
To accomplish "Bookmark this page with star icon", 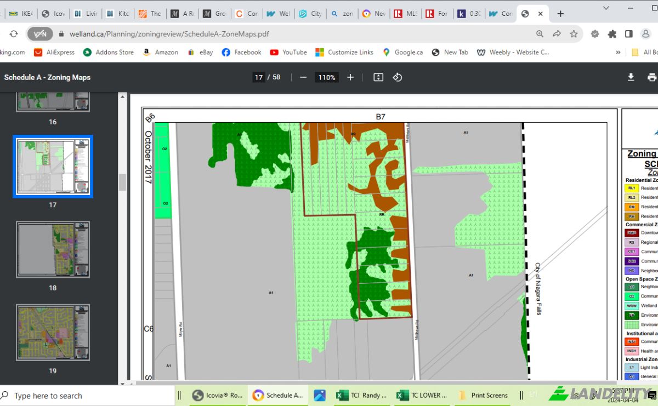I will click(x=574, y=34).
